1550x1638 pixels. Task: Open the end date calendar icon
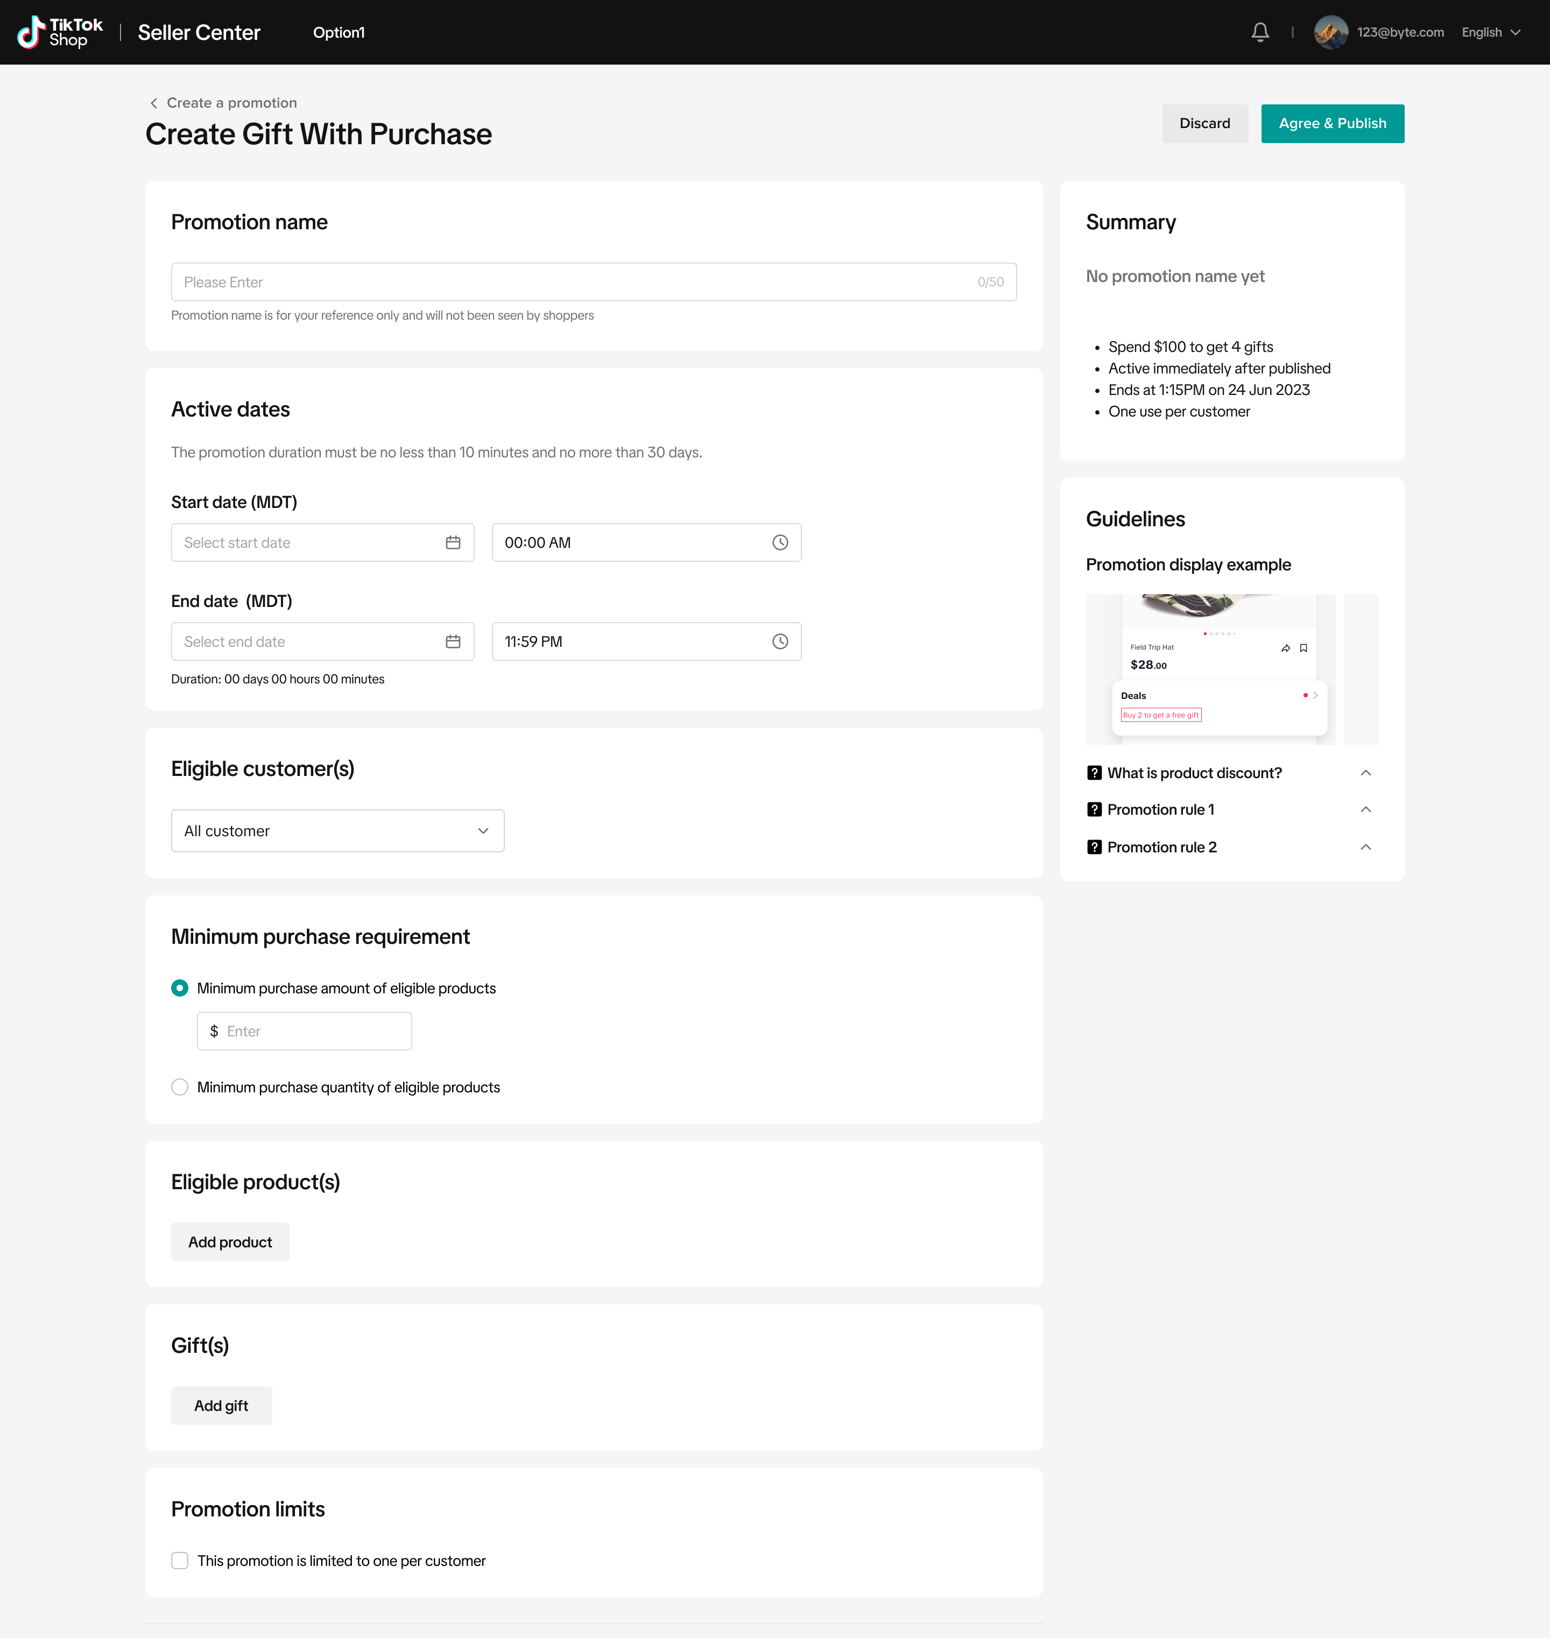tap(453, 642)
